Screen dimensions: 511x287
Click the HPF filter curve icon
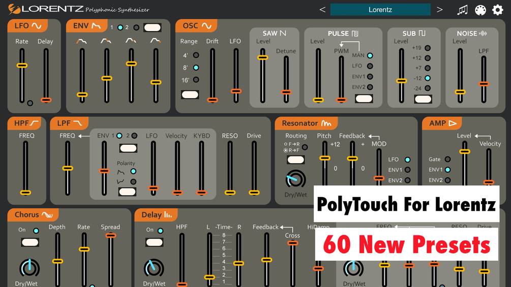pos(34,123)
